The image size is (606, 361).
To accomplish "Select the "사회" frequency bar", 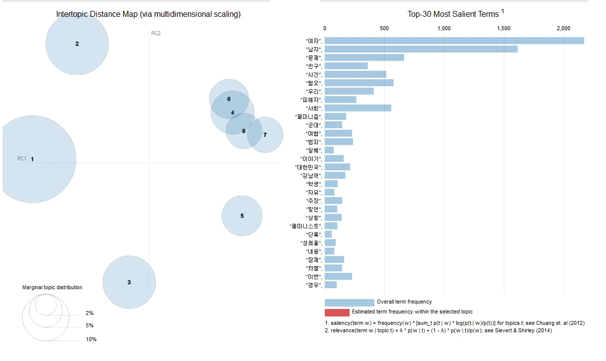I will pos(358,108).
